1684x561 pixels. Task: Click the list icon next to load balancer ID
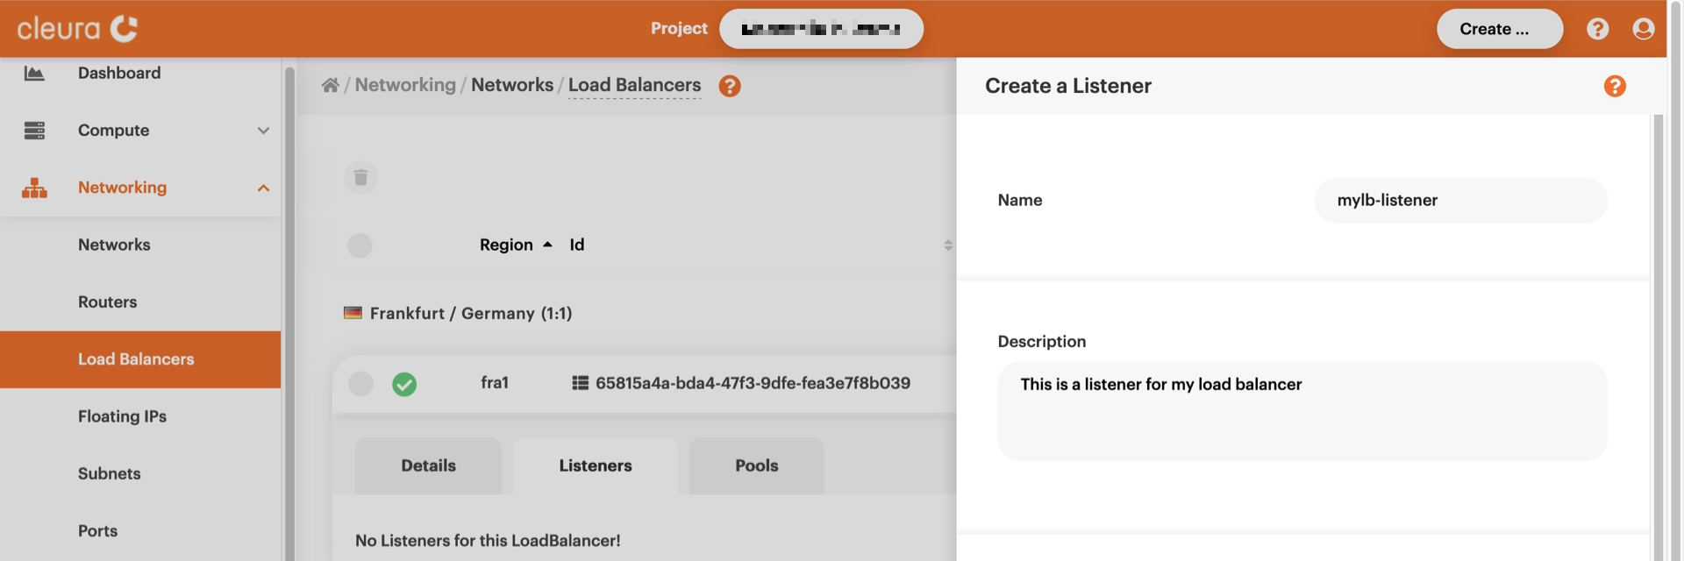(x=580, y=383)
